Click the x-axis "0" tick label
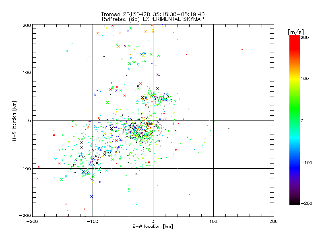322x241 pixels. pyautogui.click(x=153, y=221)
